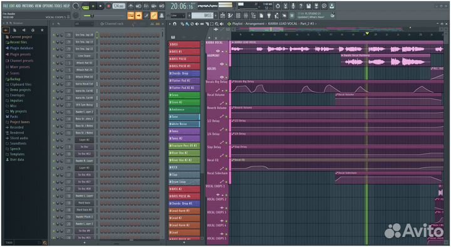Click the yellow playhead marker on timeline
Screen dimensions: 451x247
[367, 34]
